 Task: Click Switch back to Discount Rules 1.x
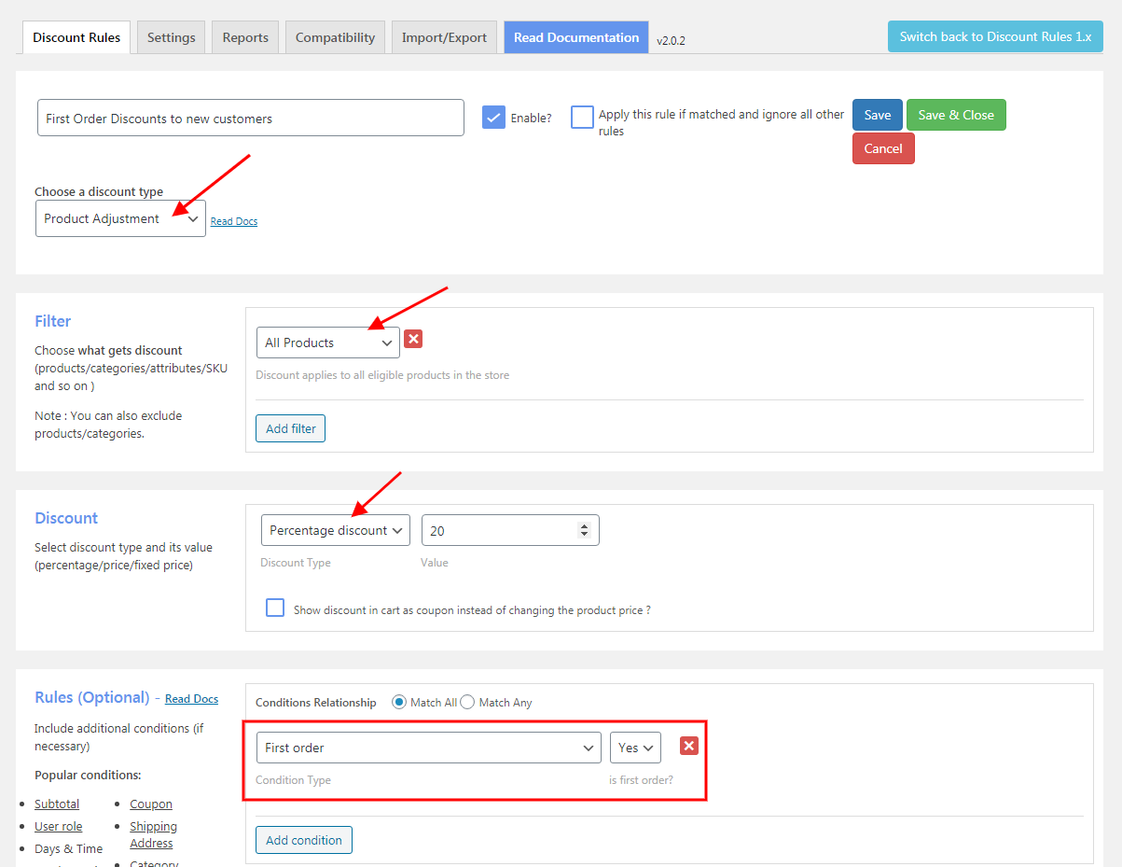click(995, 35)
